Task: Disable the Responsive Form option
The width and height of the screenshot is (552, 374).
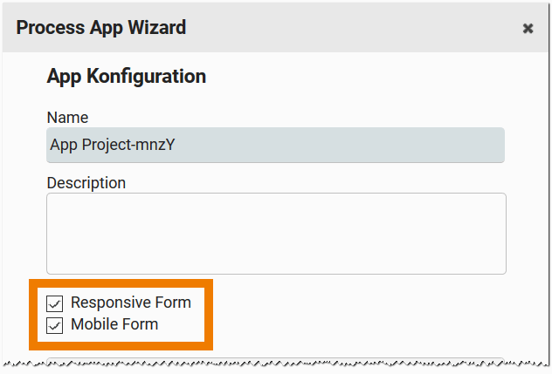Action: coord(55,303)
